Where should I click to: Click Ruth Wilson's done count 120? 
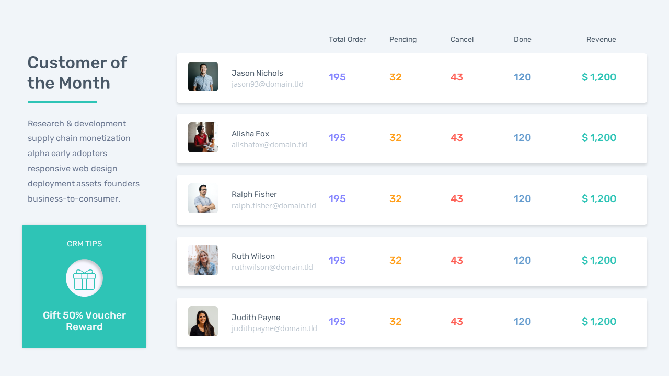click(523, 261)
